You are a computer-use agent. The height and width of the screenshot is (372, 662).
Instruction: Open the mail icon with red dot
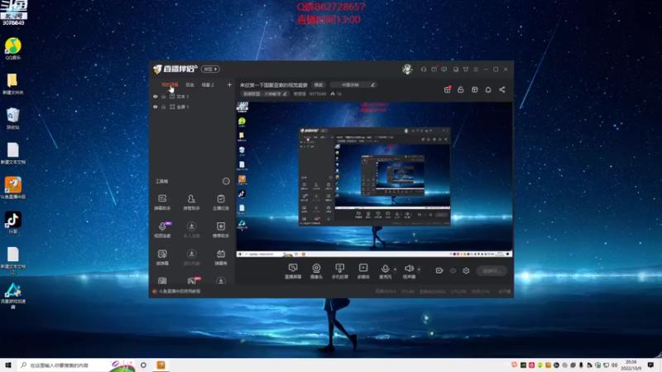click(x=434, y=69)
